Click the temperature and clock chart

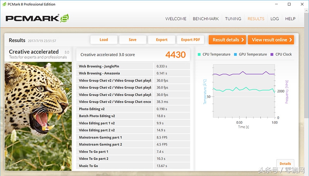click(x=244, y=91)
